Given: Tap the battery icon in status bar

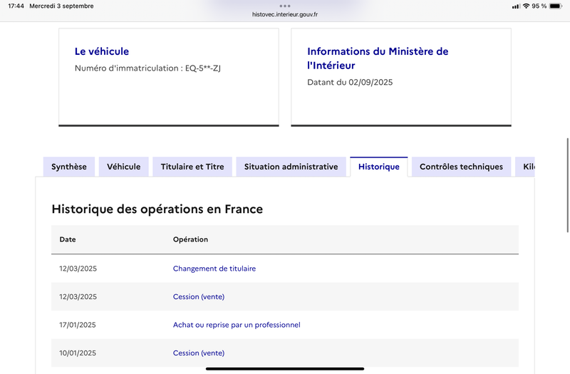Looking at the screenshot, I should point(556,6).
